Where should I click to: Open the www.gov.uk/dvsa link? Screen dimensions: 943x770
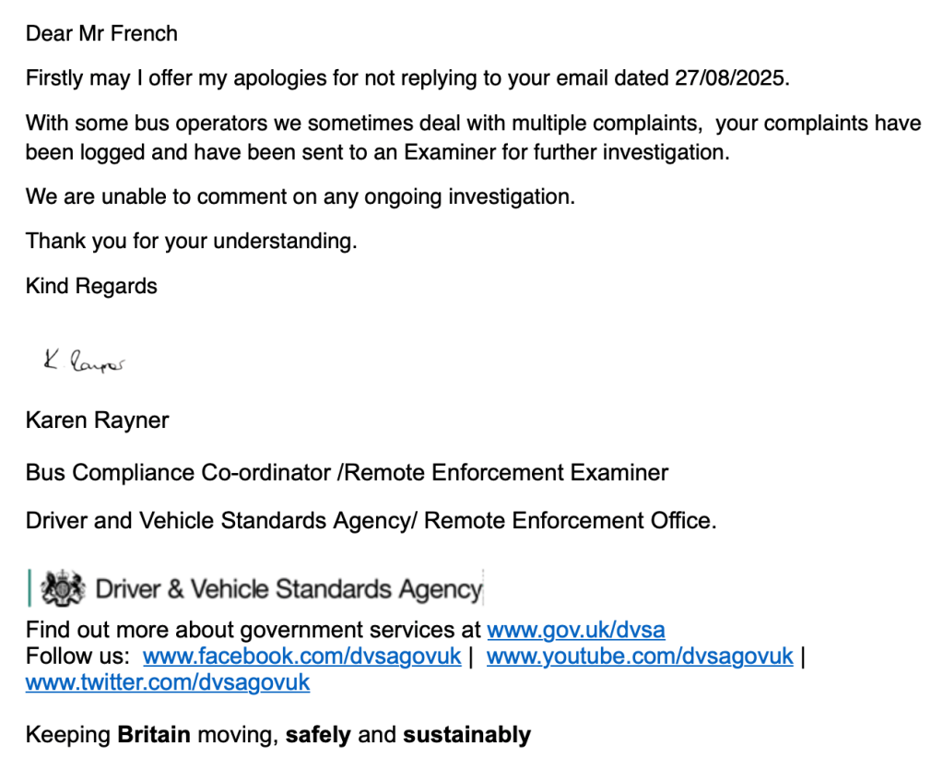(x=575, y=631)
